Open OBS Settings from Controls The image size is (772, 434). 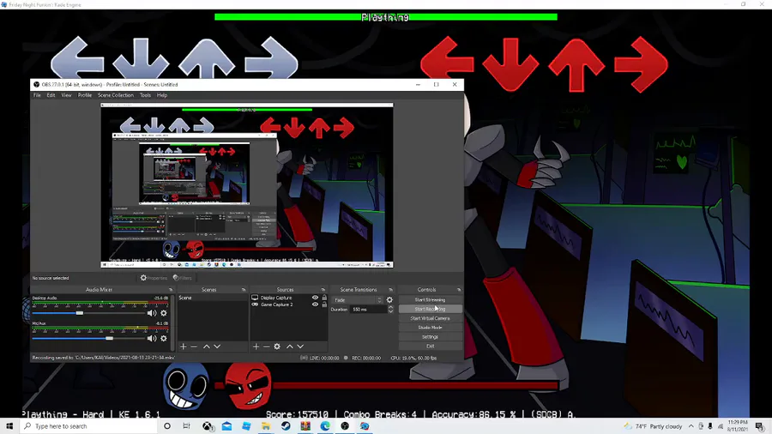(x=430, y=337)
